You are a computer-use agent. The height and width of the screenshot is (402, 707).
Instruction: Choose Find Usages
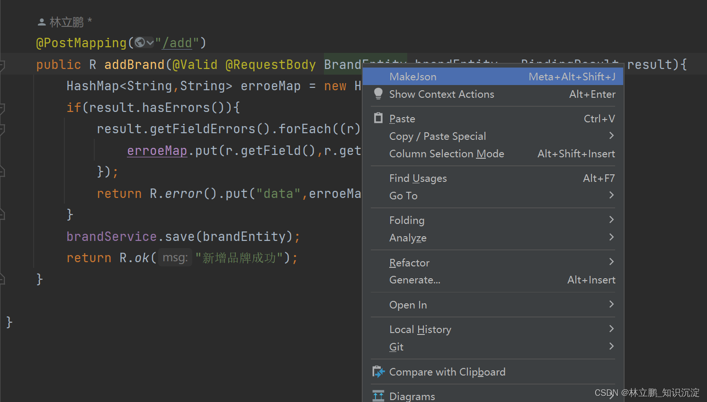pos(492,178)
